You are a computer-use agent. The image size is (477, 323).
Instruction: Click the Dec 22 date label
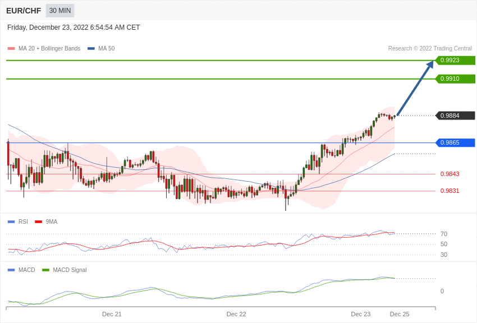(236, 314)
